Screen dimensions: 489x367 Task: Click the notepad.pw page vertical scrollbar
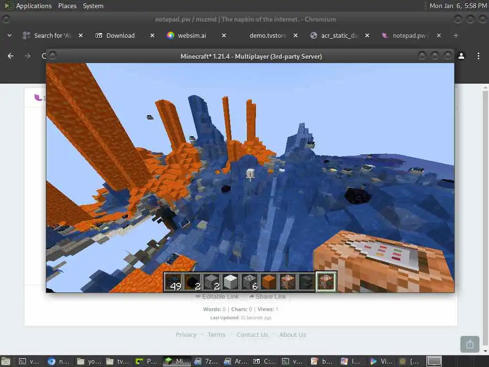point(485,218)
